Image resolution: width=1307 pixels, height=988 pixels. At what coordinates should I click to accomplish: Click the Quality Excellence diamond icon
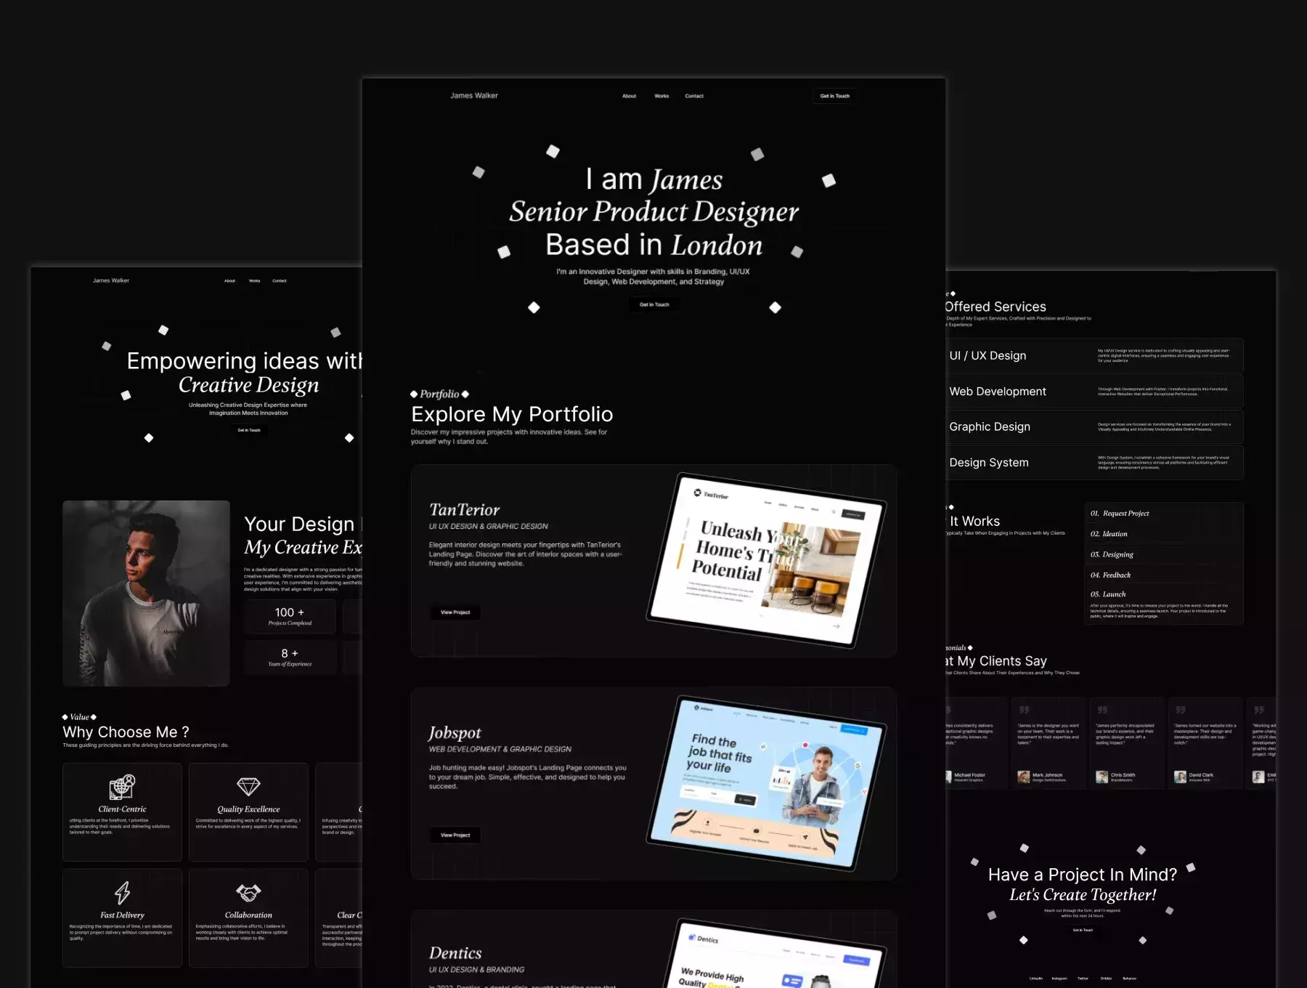[248, 787]
